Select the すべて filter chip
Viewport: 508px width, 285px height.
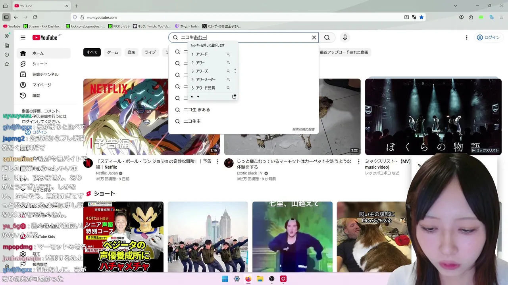click(92, 52)
